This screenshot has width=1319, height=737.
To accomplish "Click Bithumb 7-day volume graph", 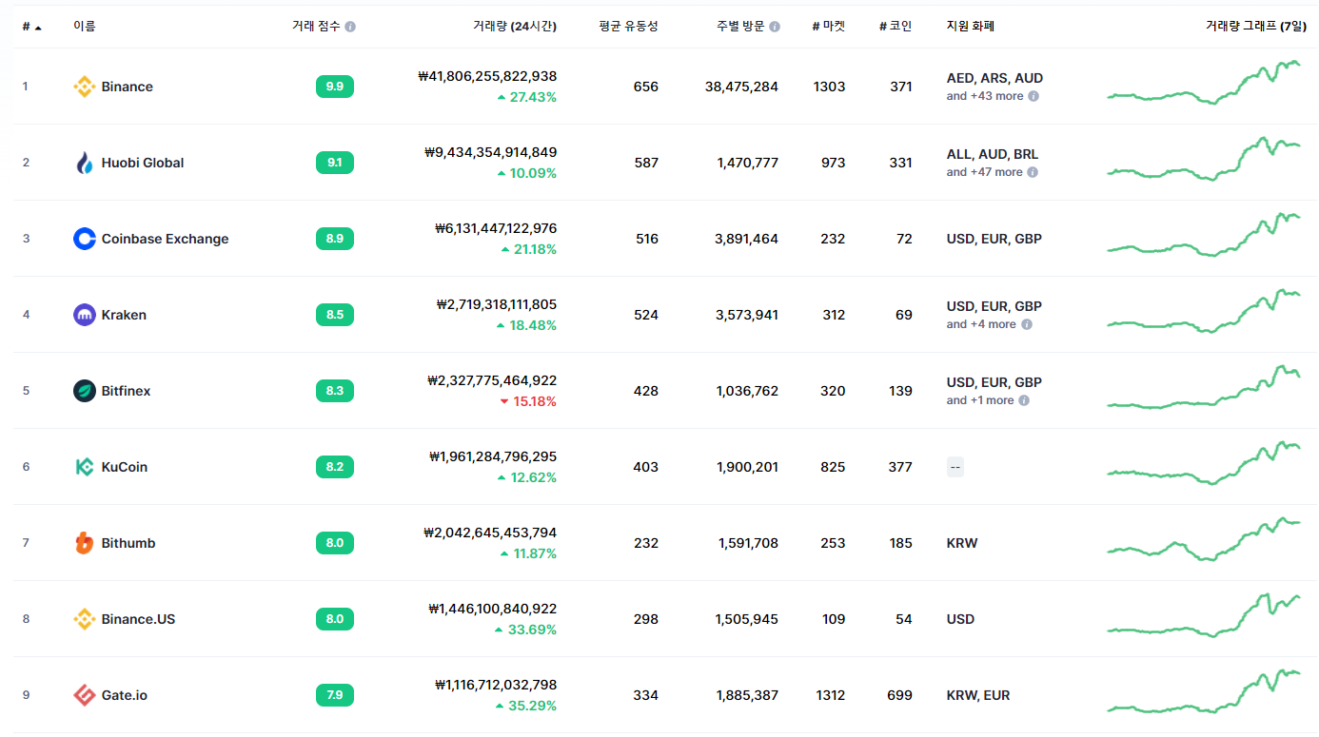I will [x=1204, y=539].
